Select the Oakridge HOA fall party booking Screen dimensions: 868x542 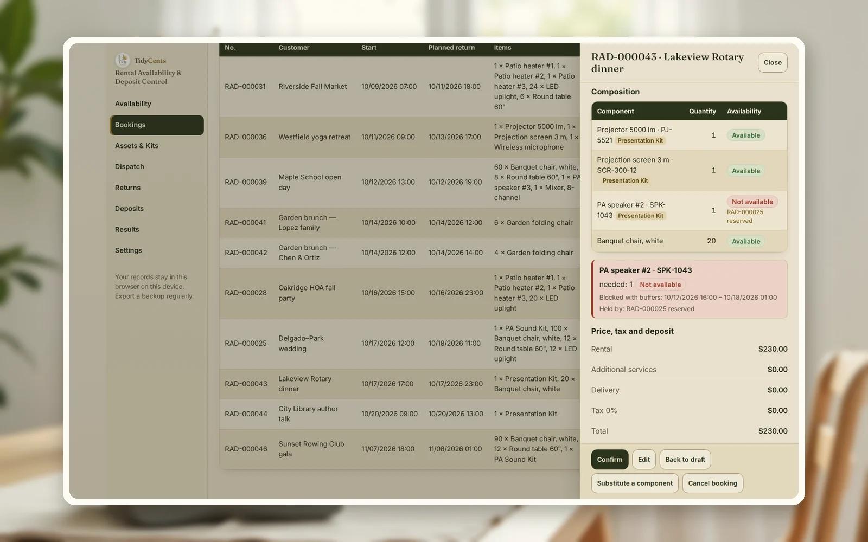click(399, 293)
